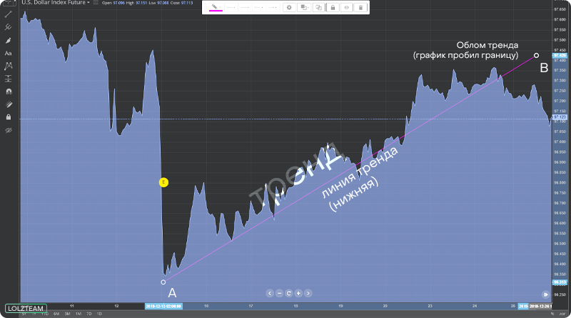The width and height of the screenshot is (571, 318).
Task: Open line color picker with magenta underline
Action: pyautogui.click(x=216, y=7)
